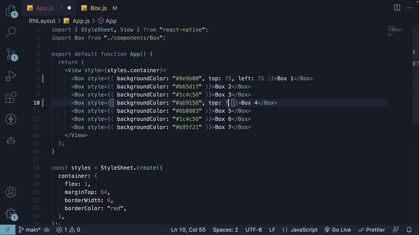
Task: Click RNLayout breadcrumb
Action: pyautogui.click(x=42, y=21)
